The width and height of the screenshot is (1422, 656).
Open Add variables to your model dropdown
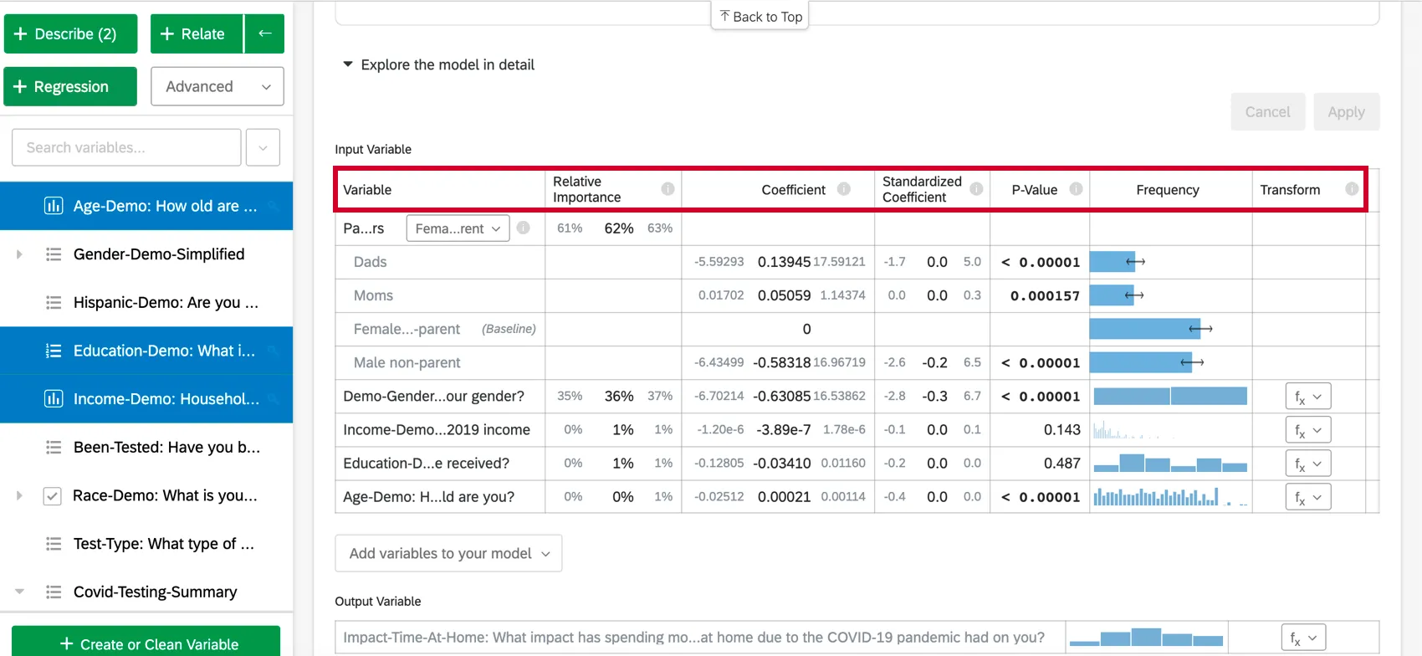tap(448, 553)
